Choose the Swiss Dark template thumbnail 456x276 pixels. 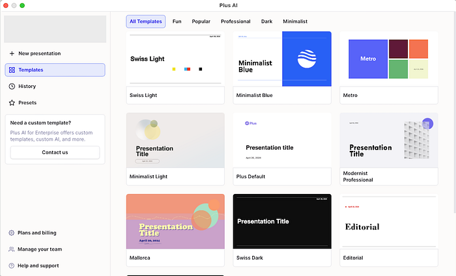[x=282, y=221]
